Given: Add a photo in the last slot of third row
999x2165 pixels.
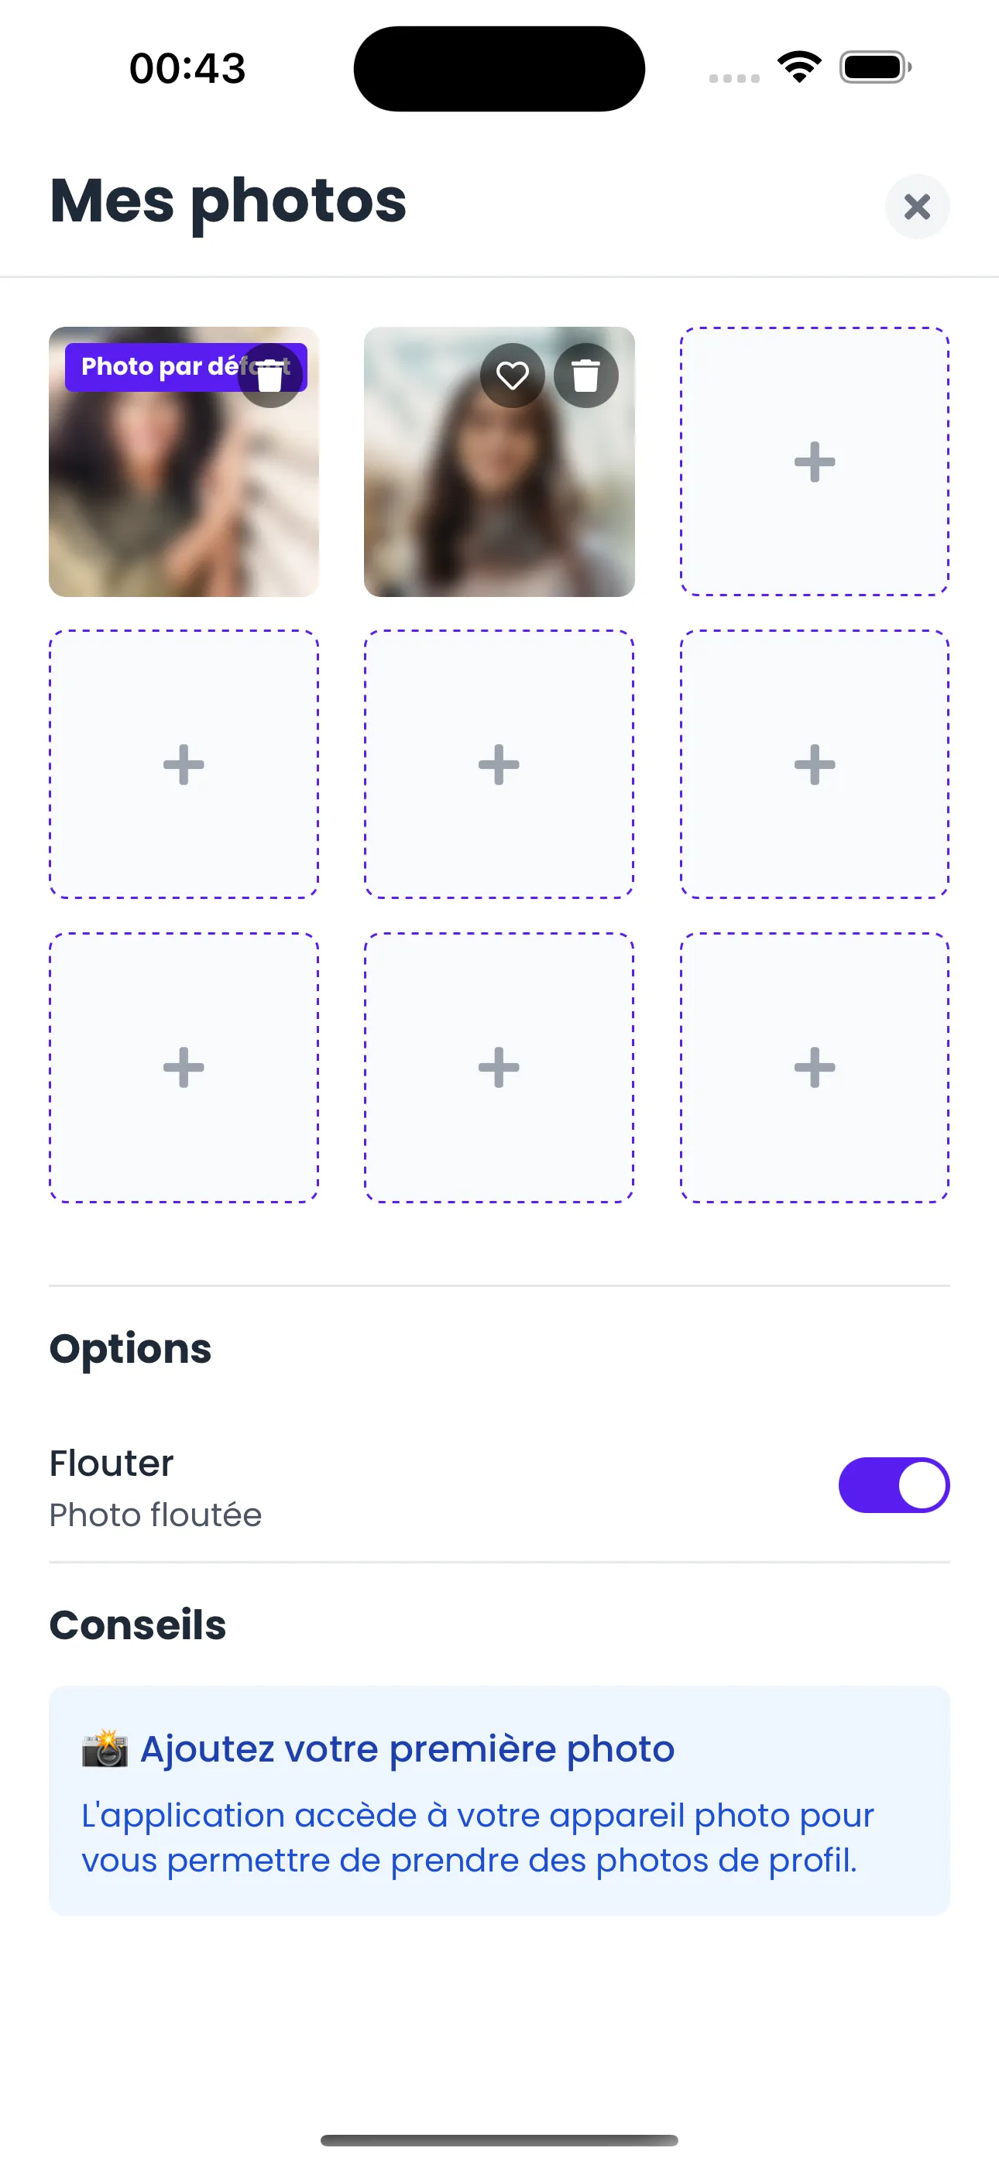Looking at the screenshot, I should [815, 1067].
